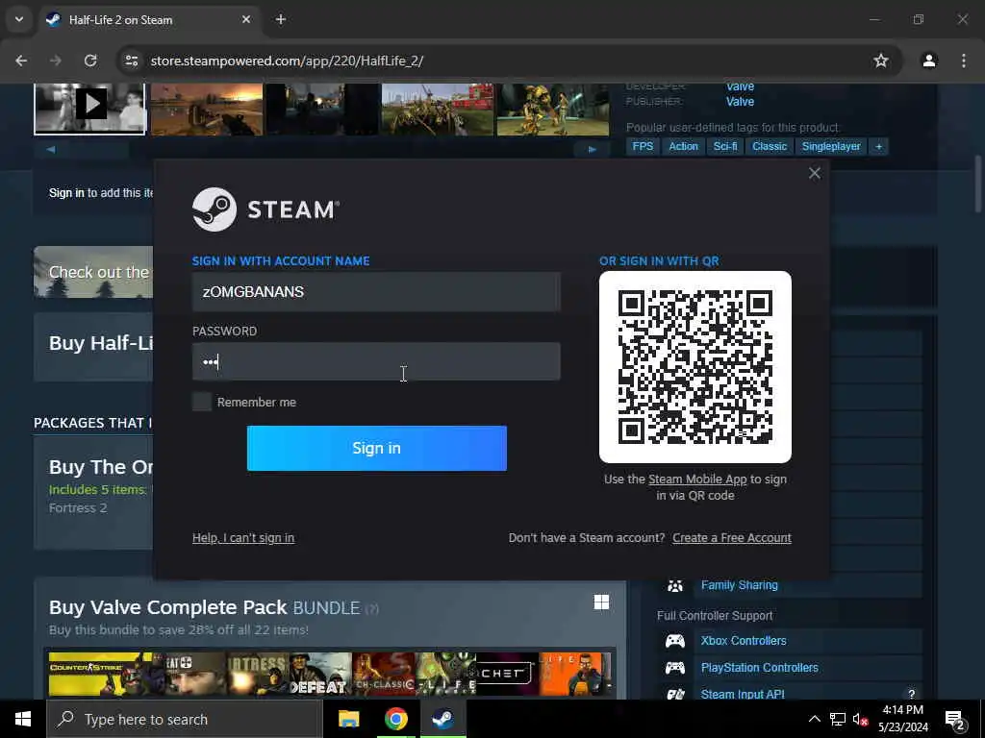The image size is (985, 738).
Task: Slide thumbnails left with arrow
Action: tap(51, 149)
